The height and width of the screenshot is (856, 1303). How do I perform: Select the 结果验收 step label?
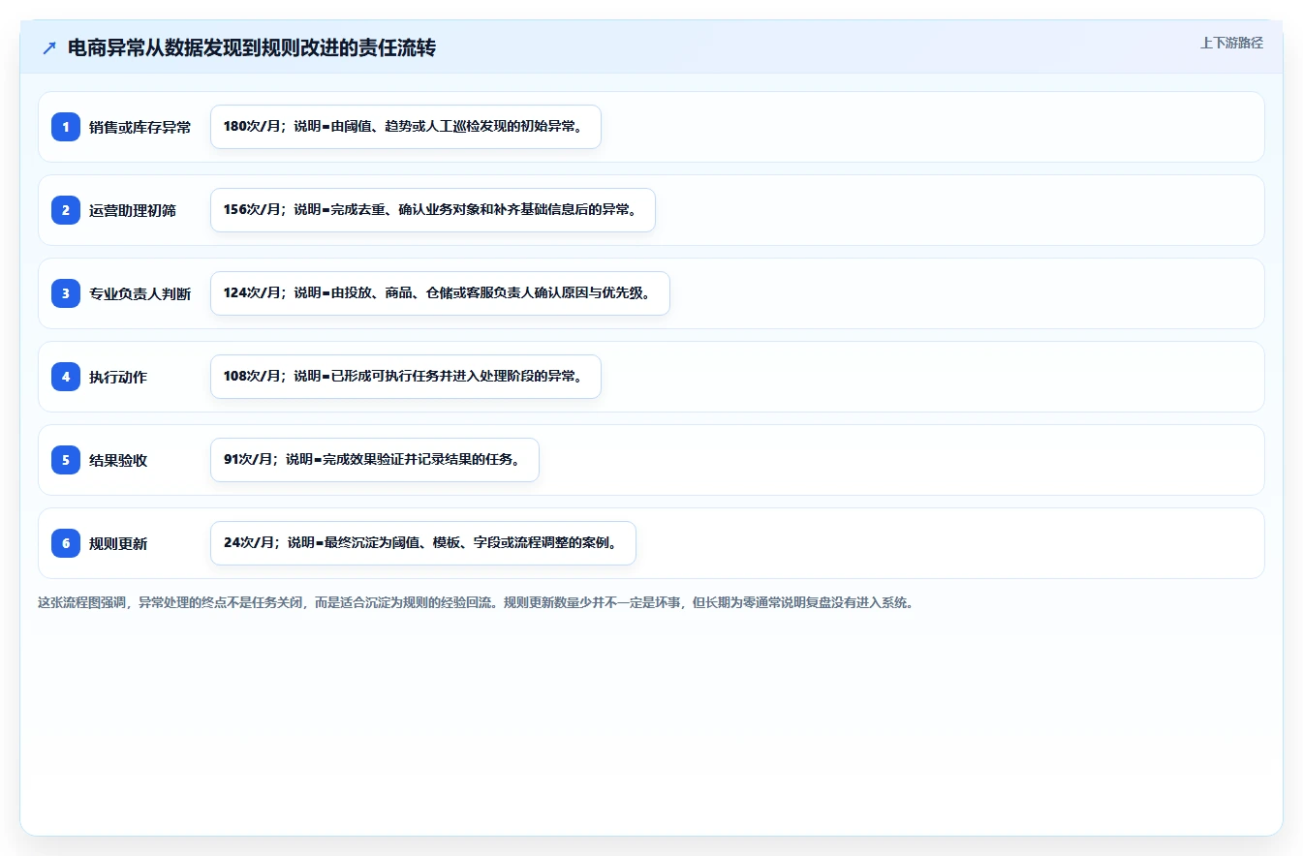coord(118,461)
